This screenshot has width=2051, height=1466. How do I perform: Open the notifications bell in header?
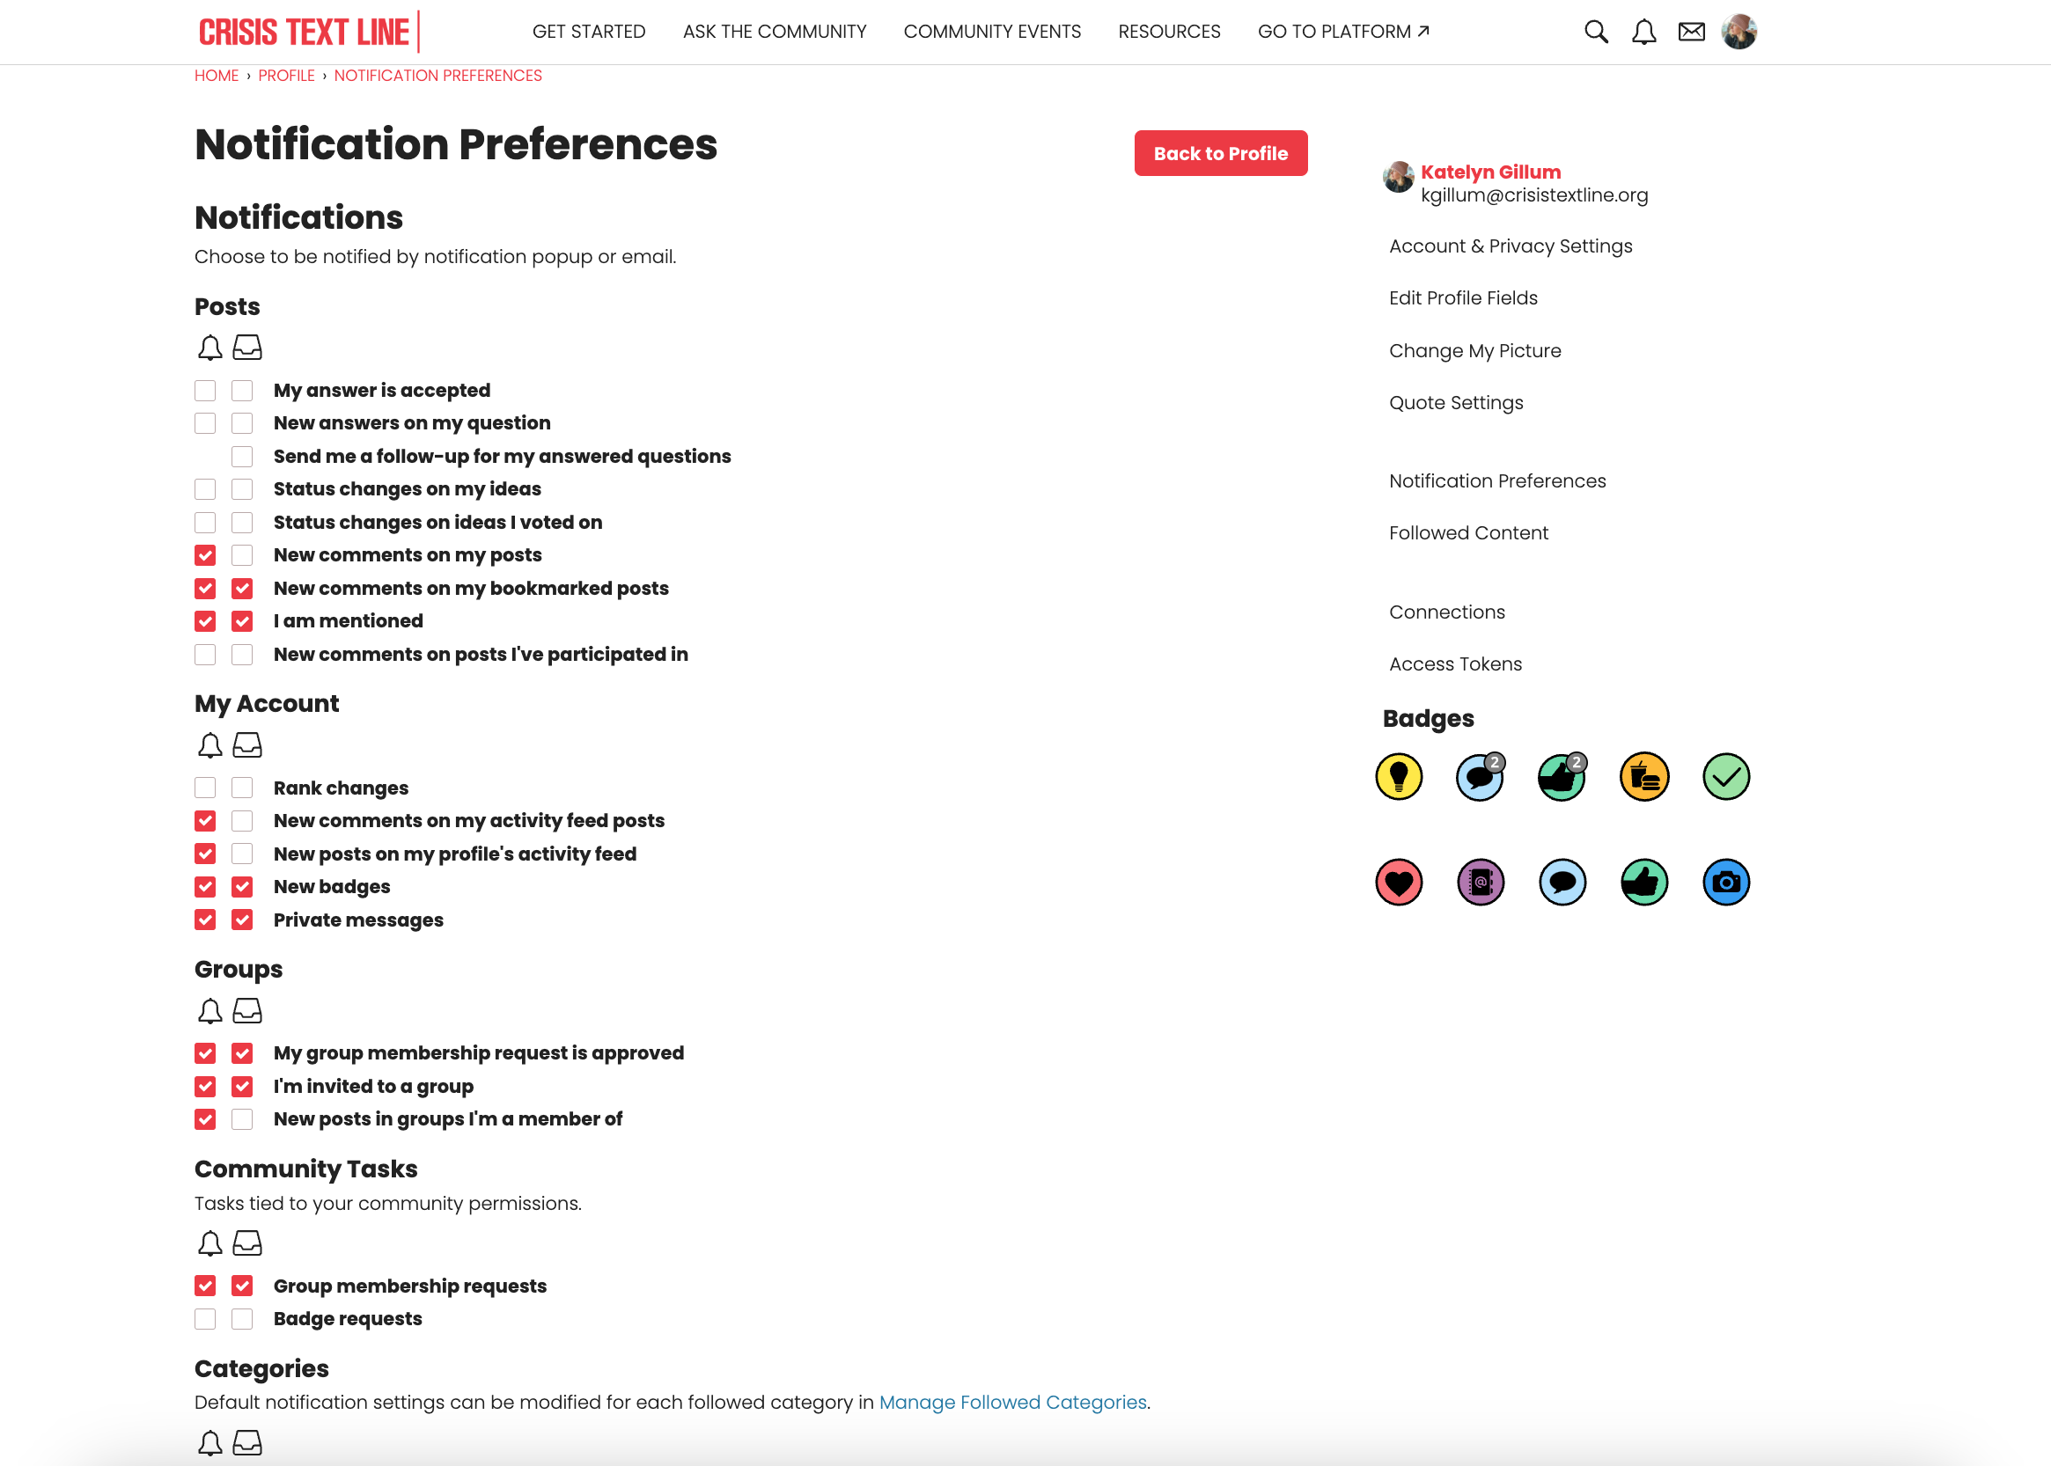pos(1643,32)
